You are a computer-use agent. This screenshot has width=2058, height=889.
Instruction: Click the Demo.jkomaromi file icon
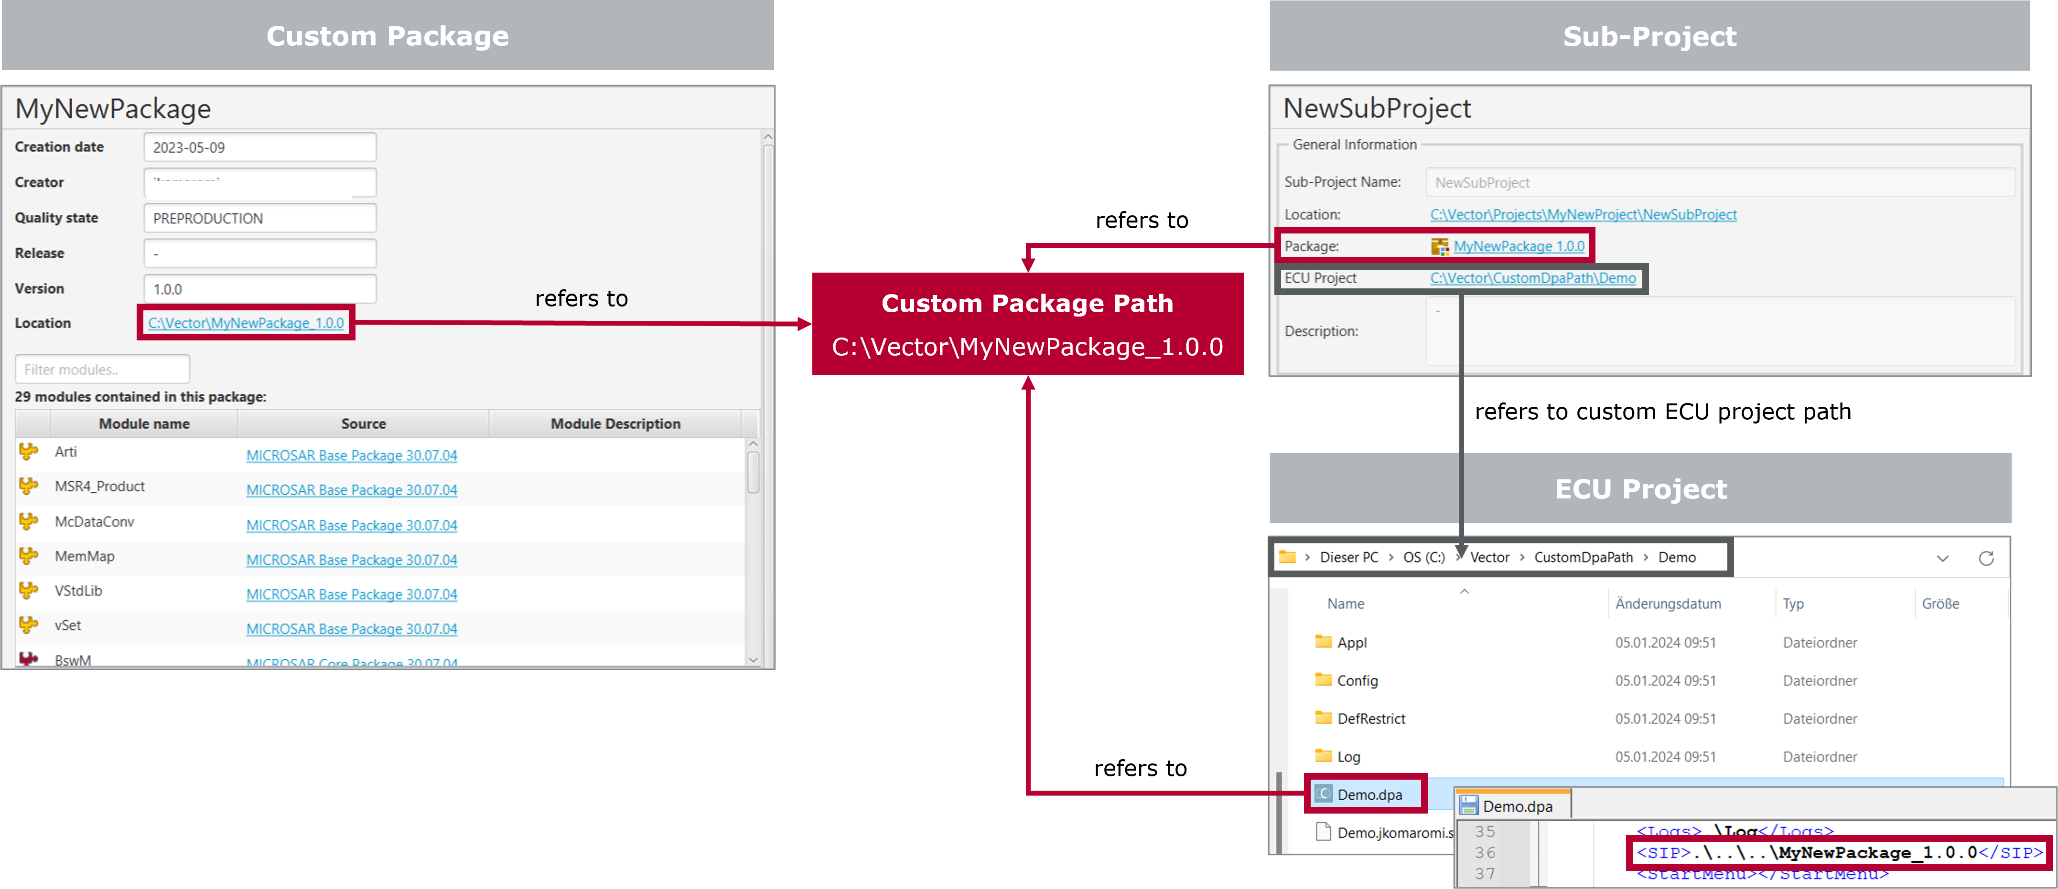1324,832
